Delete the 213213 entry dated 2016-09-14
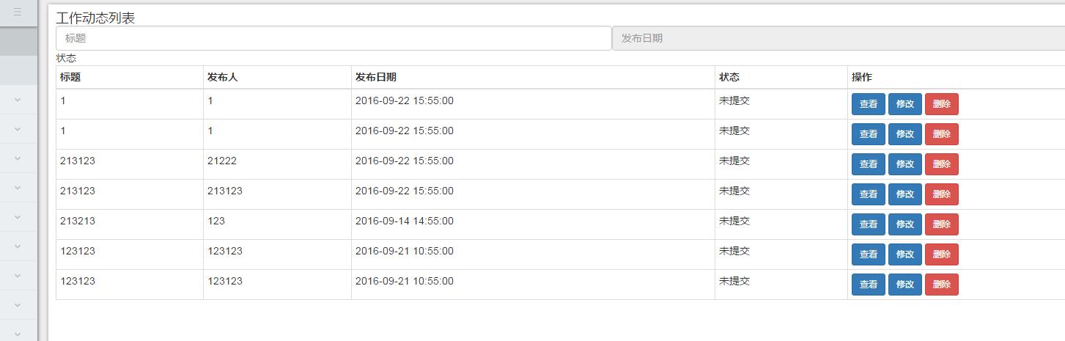This screenshot has width=1065, height=341. 942,224
